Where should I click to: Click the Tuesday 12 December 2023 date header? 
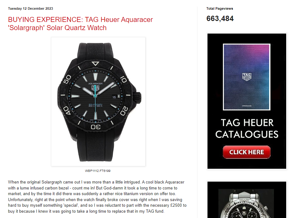click(x=31, y=8)
